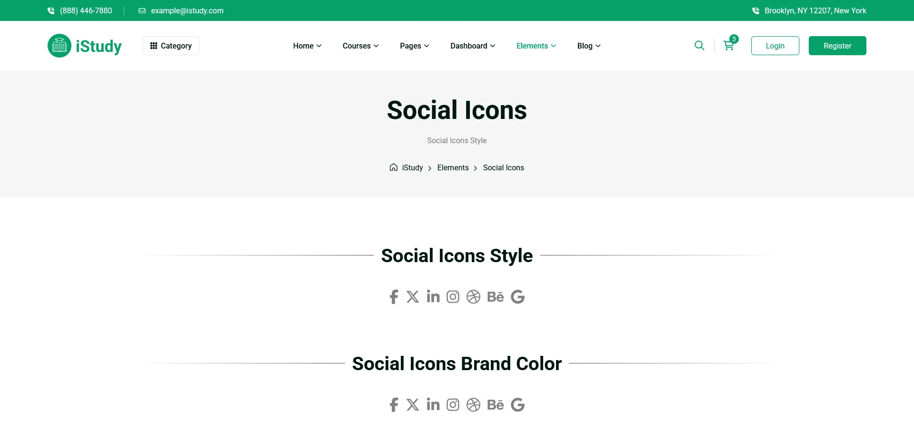Open the Pages menu item
Image resolution: width=914 pixels, height=441 pixels.
coord(414,46)
